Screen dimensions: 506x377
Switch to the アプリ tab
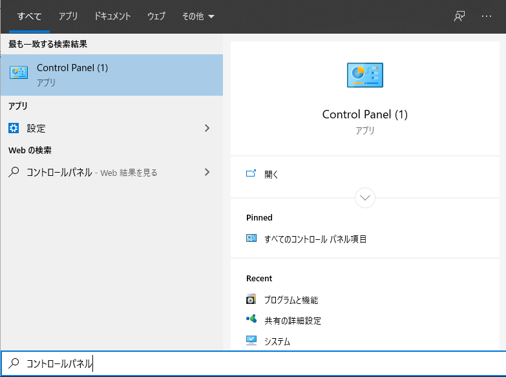(68, 16)
